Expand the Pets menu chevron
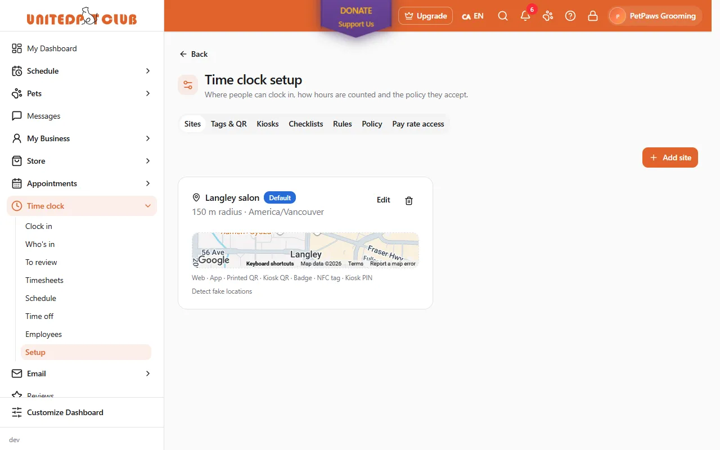 coord(148,93)
